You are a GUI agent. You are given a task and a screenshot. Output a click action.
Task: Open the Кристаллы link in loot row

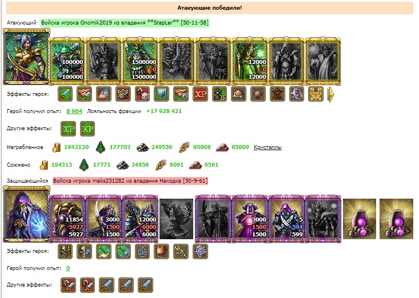tap(268, 147)
